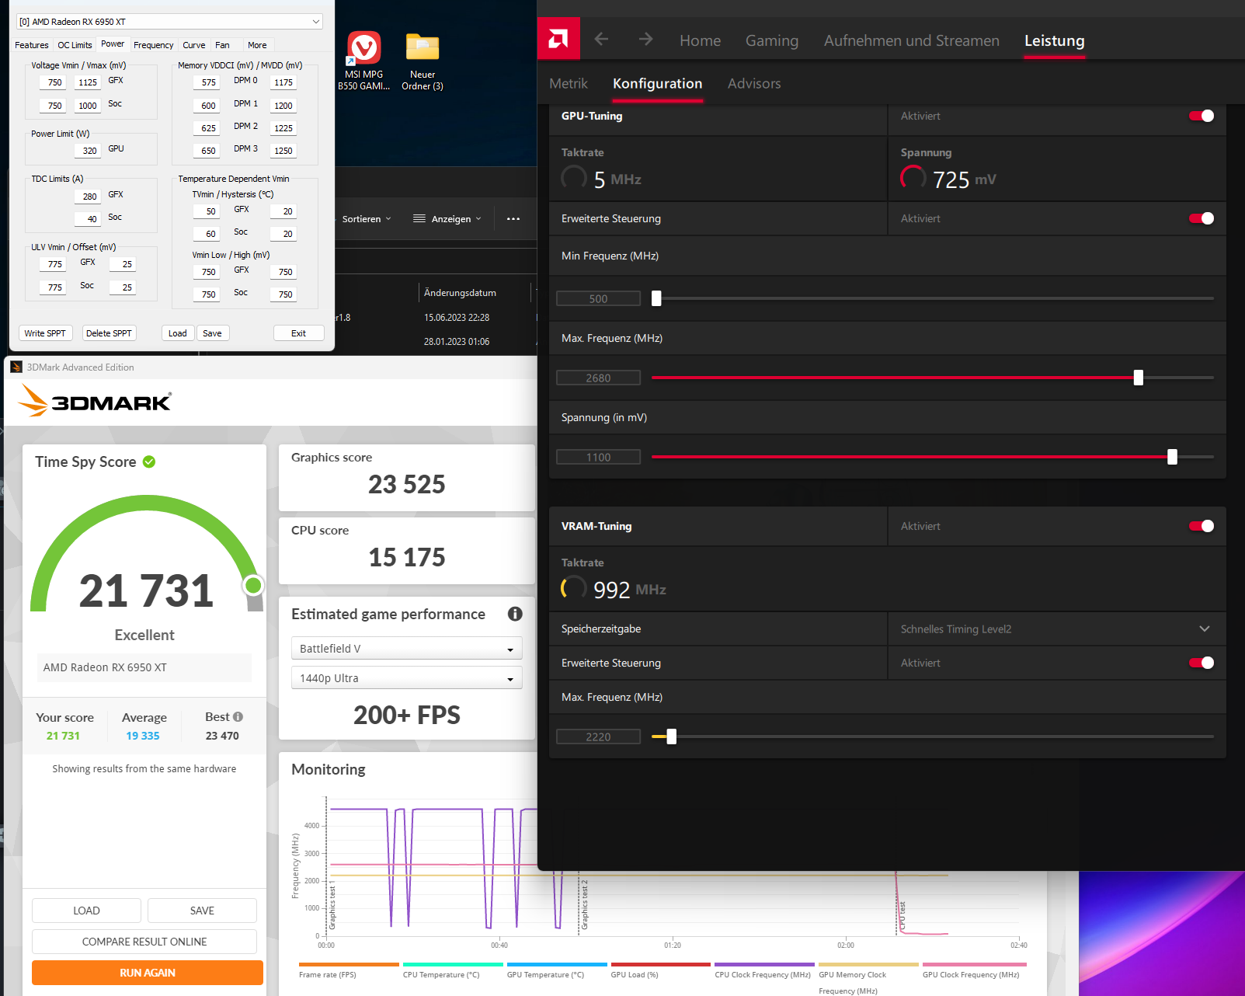The width and height of the screenshot is (1245, 996).
Task: Go back with AMD software back arrow
Action: (x=601, y=39)
